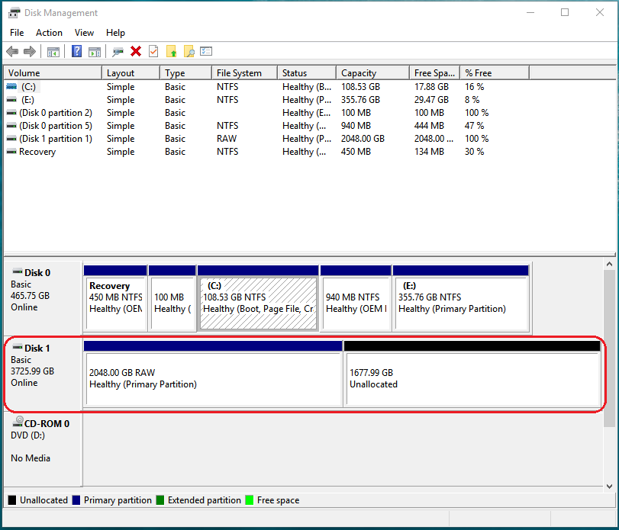Screen dimensions: 619x530
Task: Sort by the Free Space column header
Action: pos(435,73)
